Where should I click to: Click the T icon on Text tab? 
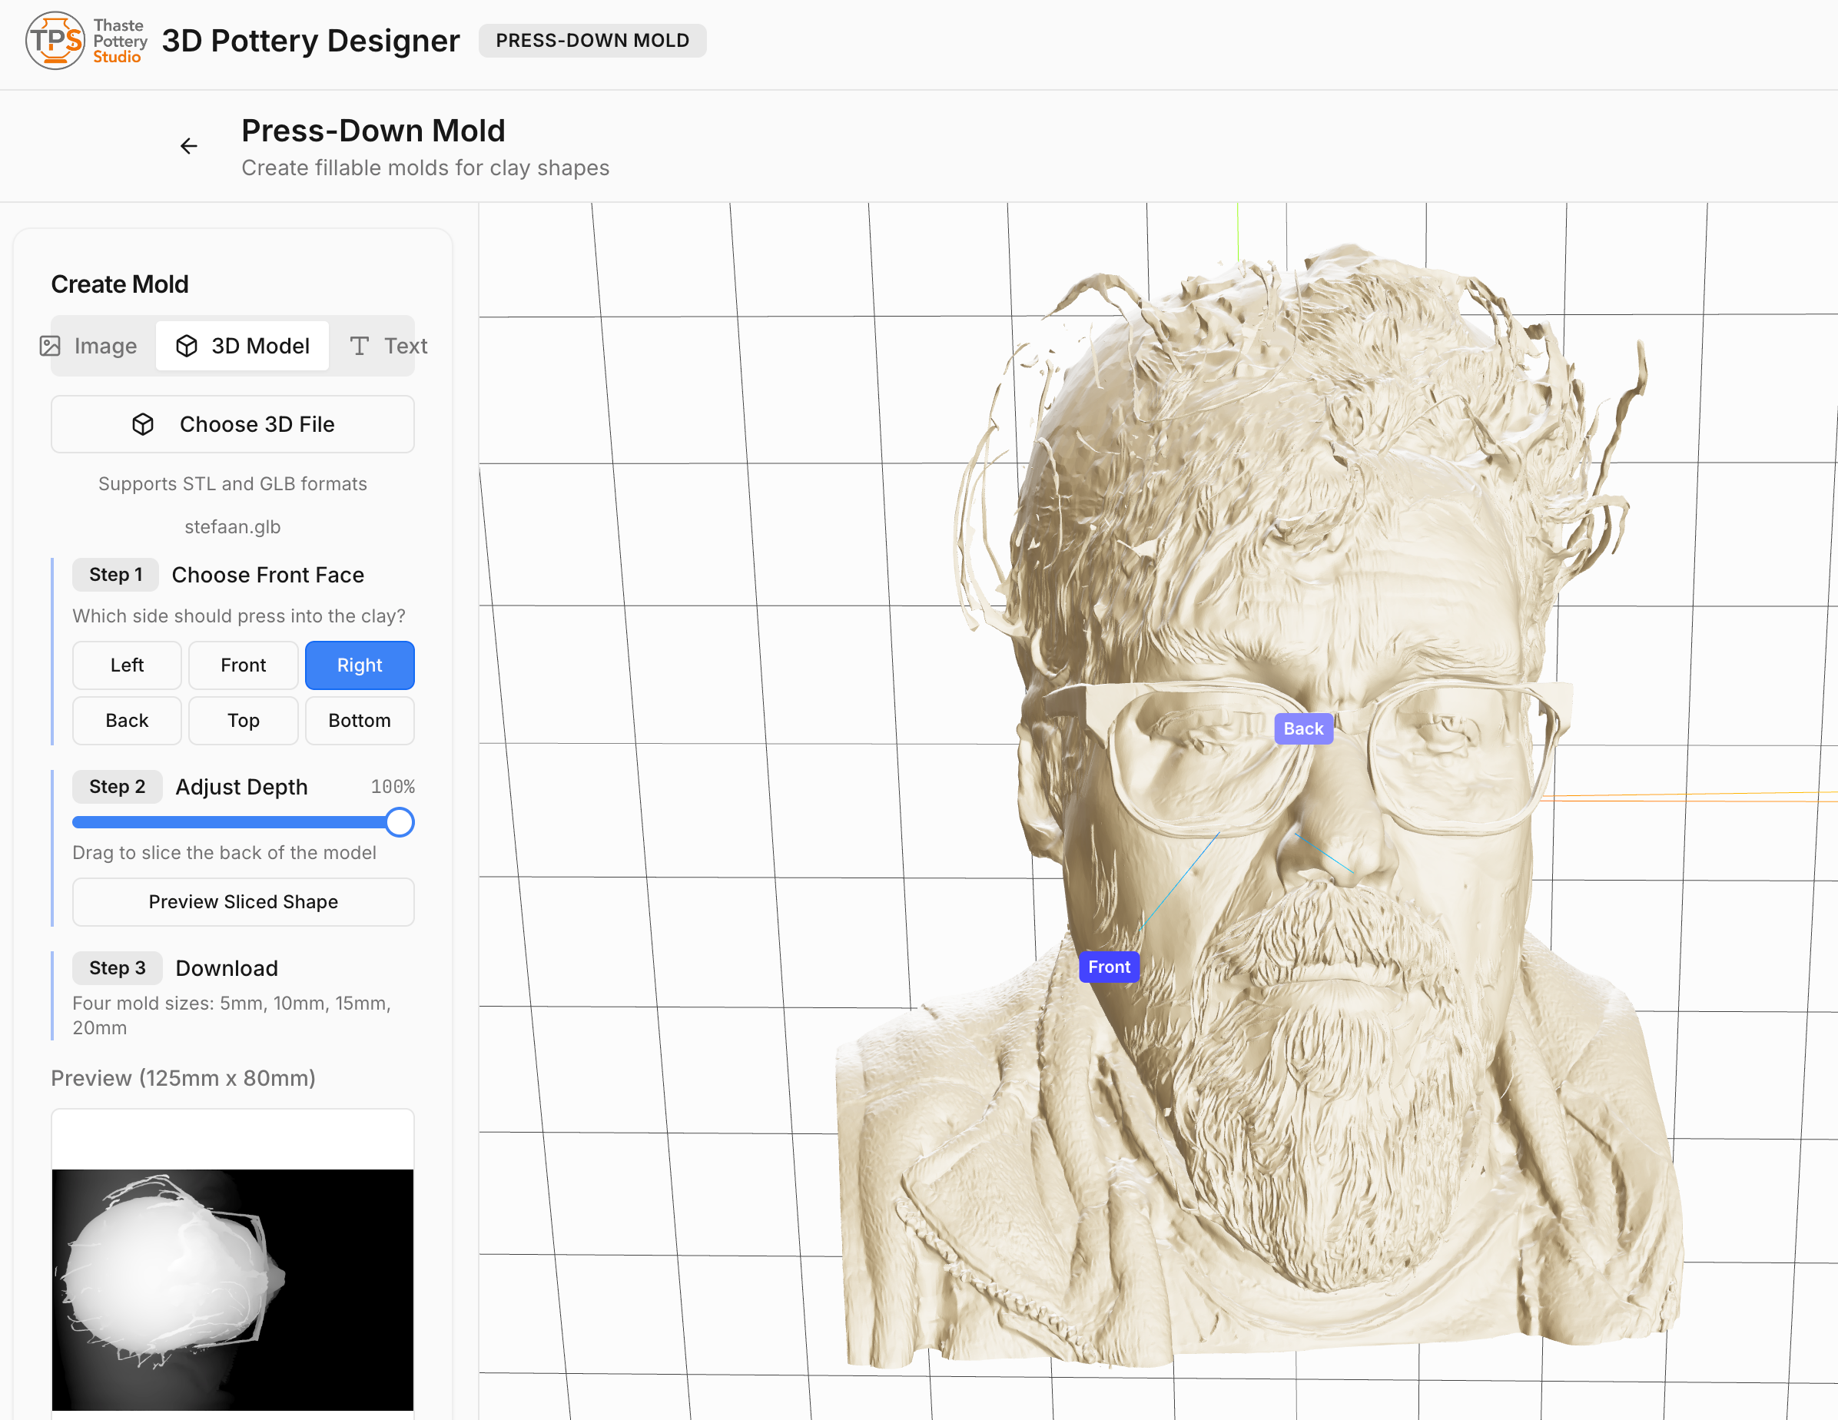point(360,346)
